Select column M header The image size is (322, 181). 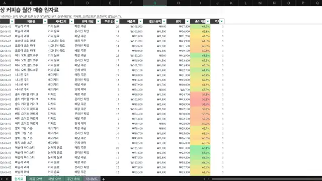[x=260, y=3]
